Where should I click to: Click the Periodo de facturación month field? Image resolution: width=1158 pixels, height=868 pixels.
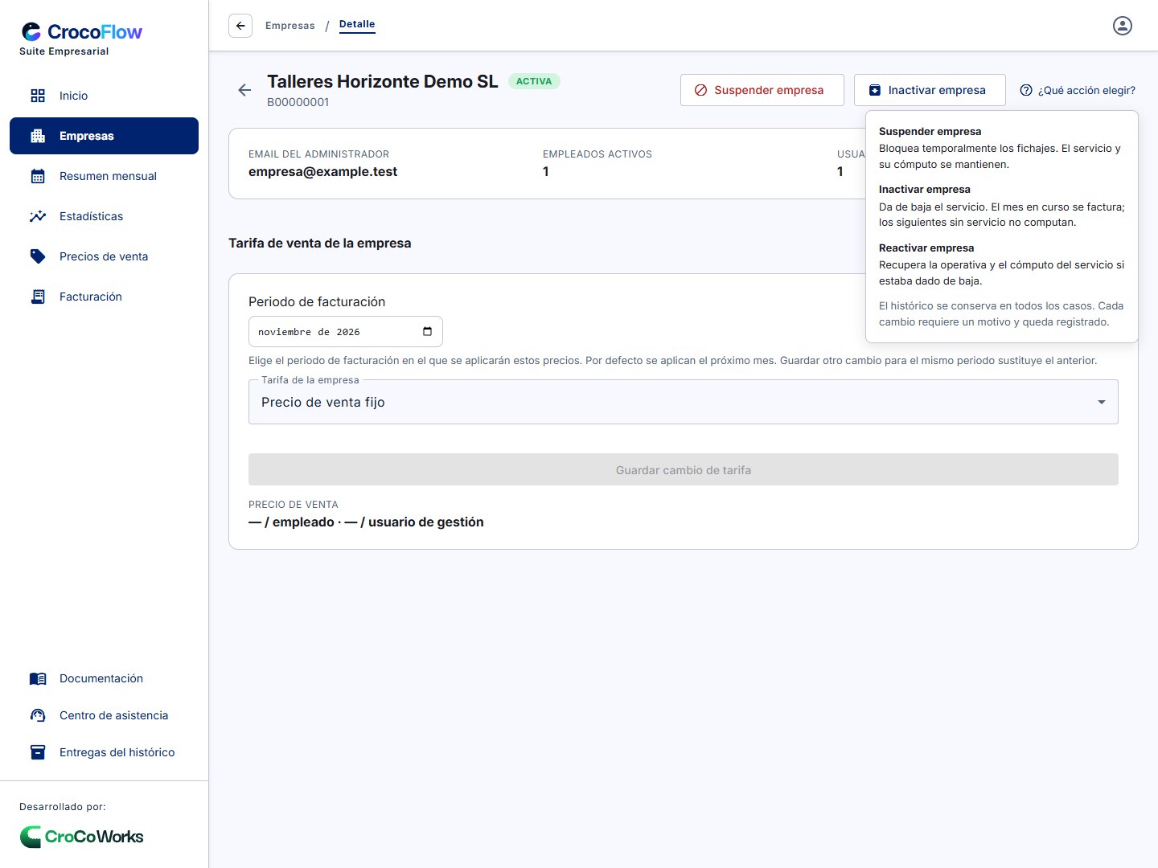coord(346,331)
